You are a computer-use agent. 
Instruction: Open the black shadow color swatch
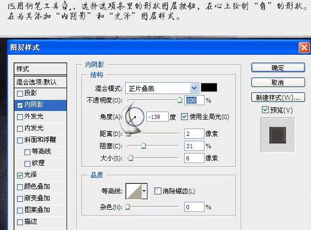click(209, 88)
